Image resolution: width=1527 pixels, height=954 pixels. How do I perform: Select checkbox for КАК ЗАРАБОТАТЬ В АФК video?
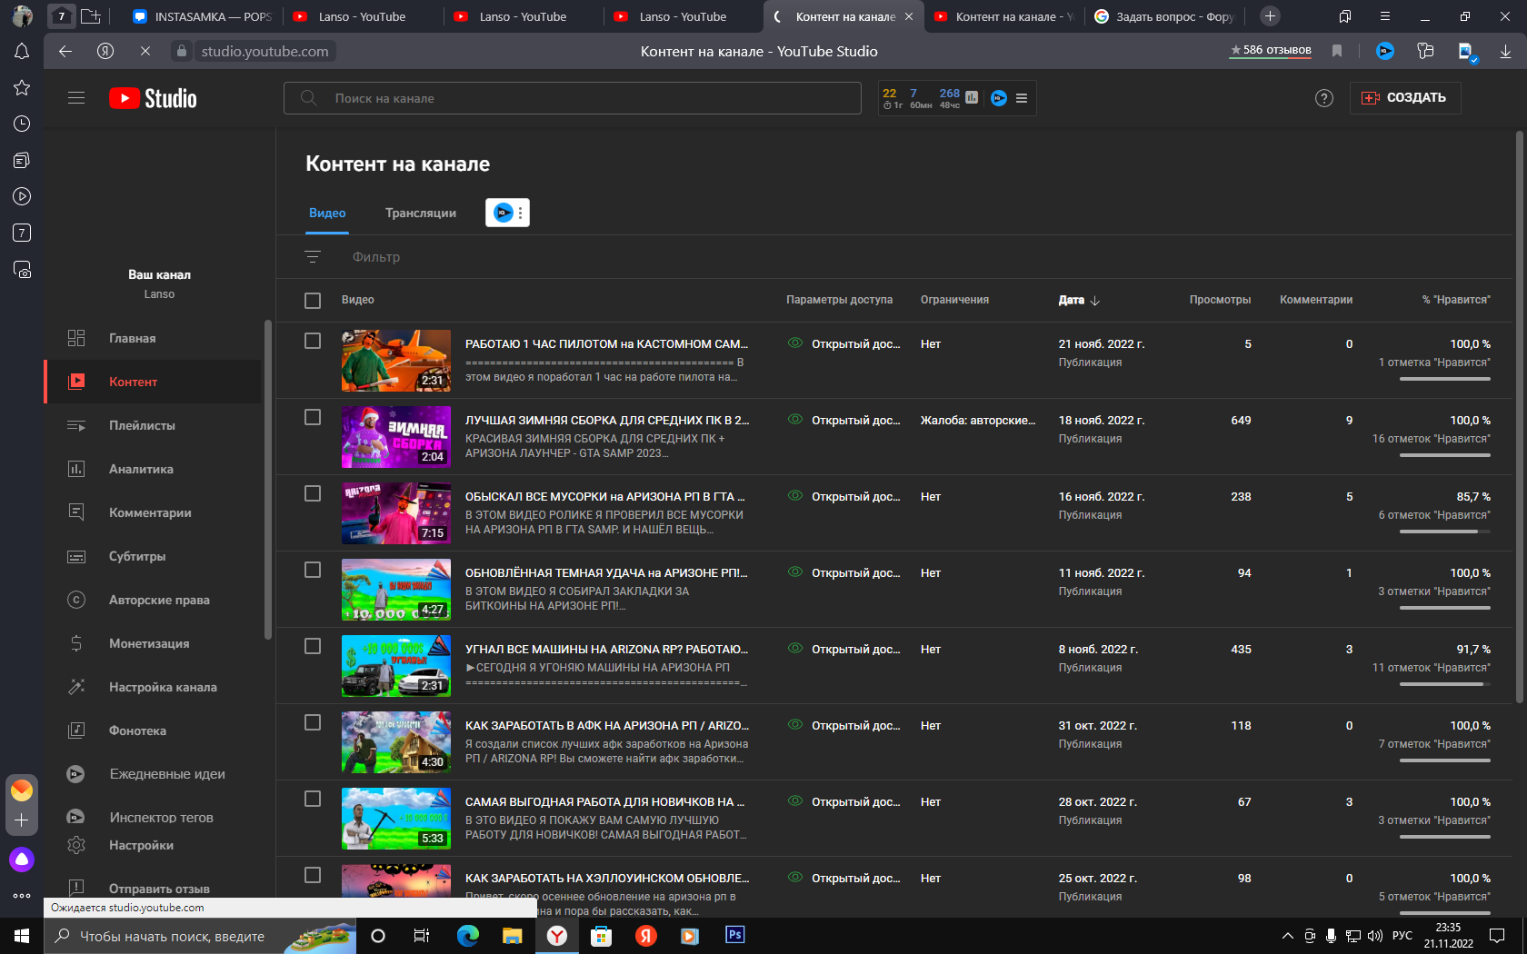coord(313,722)
